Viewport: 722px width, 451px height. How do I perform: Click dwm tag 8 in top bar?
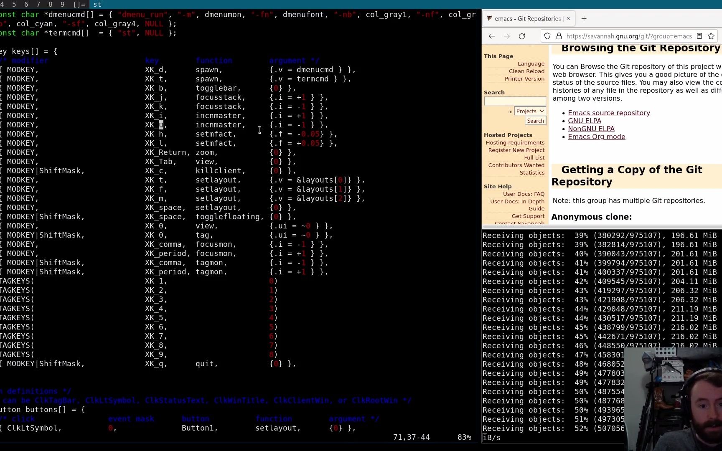point(51,4)
